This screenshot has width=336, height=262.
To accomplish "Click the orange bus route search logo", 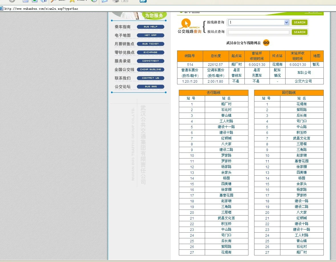I will (189, 26).
